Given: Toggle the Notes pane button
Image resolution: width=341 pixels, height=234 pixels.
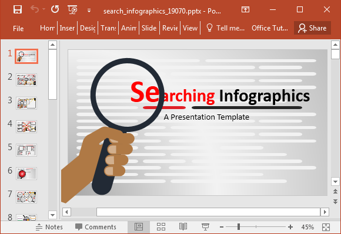Looking at the screenshot, I should (49, 227).
